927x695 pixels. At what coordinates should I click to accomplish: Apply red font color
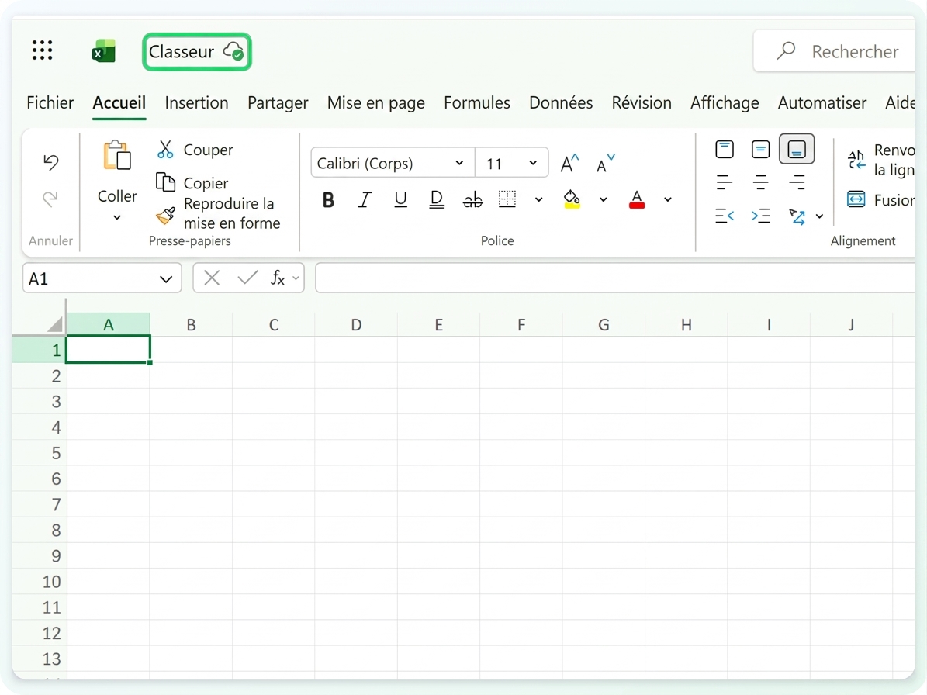(x=637, y=199)
